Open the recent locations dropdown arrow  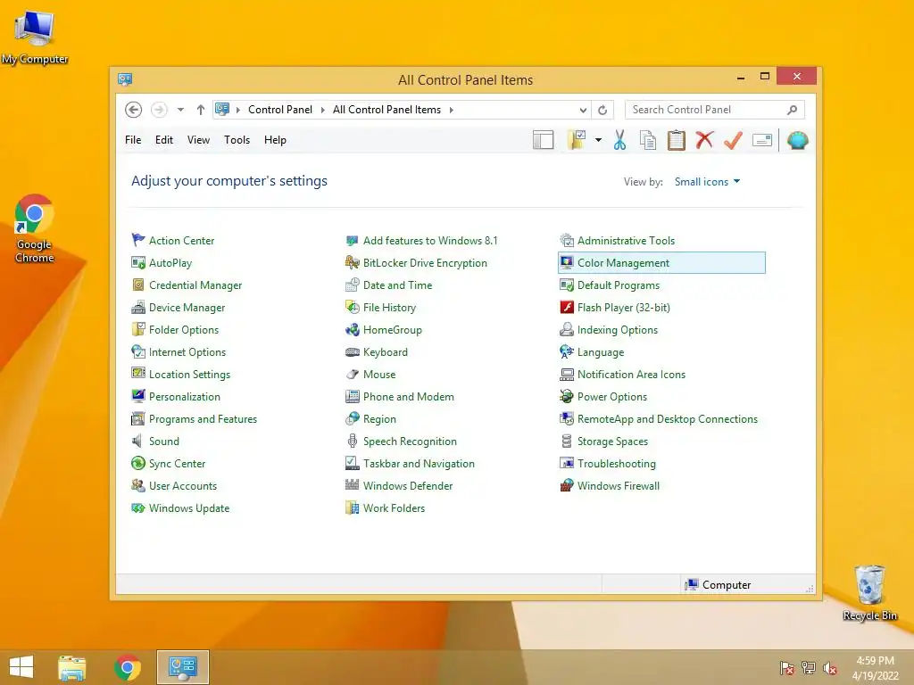[x=180, y=110]
